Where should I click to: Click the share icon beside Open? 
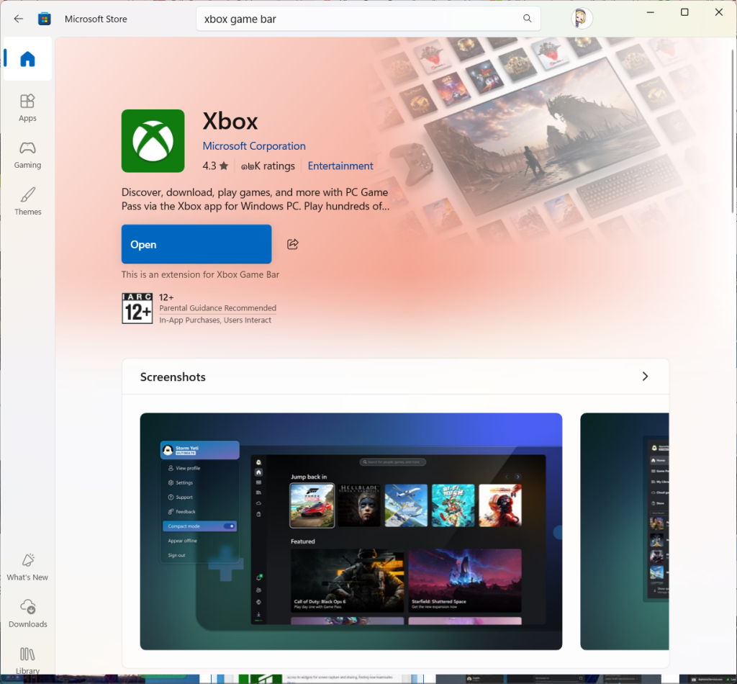292,244
